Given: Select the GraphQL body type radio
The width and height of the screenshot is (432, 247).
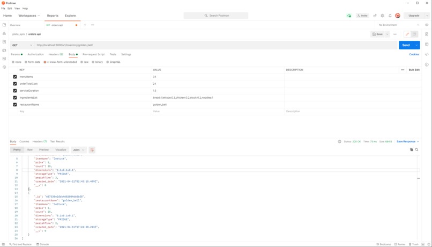Looking at the screenshot, I should (108, 62).
